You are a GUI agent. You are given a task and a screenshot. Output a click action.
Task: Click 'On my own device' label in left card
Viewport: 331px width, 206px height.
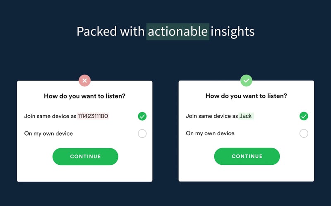48,133
